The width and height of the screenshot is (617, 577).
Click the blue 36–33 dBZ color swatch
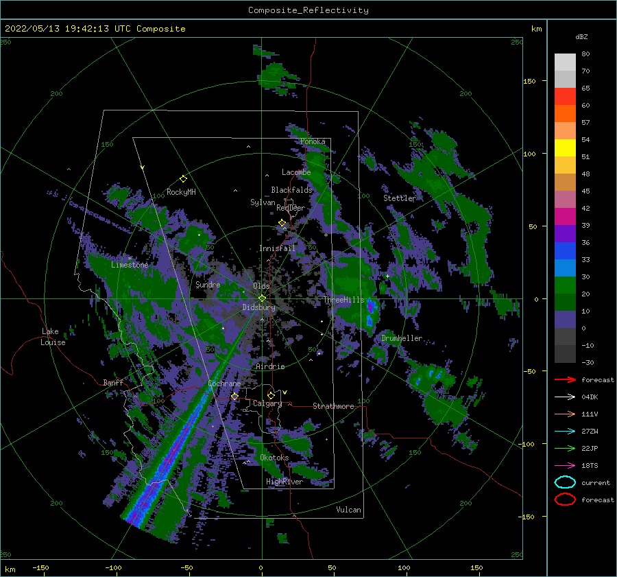(565, 251)
